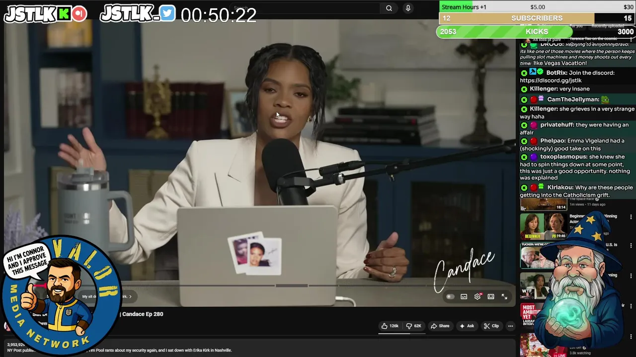Screen dimensions: 636x357
Task: Enter fullscreen with the expand arrows icon
Action: point(504,297)
